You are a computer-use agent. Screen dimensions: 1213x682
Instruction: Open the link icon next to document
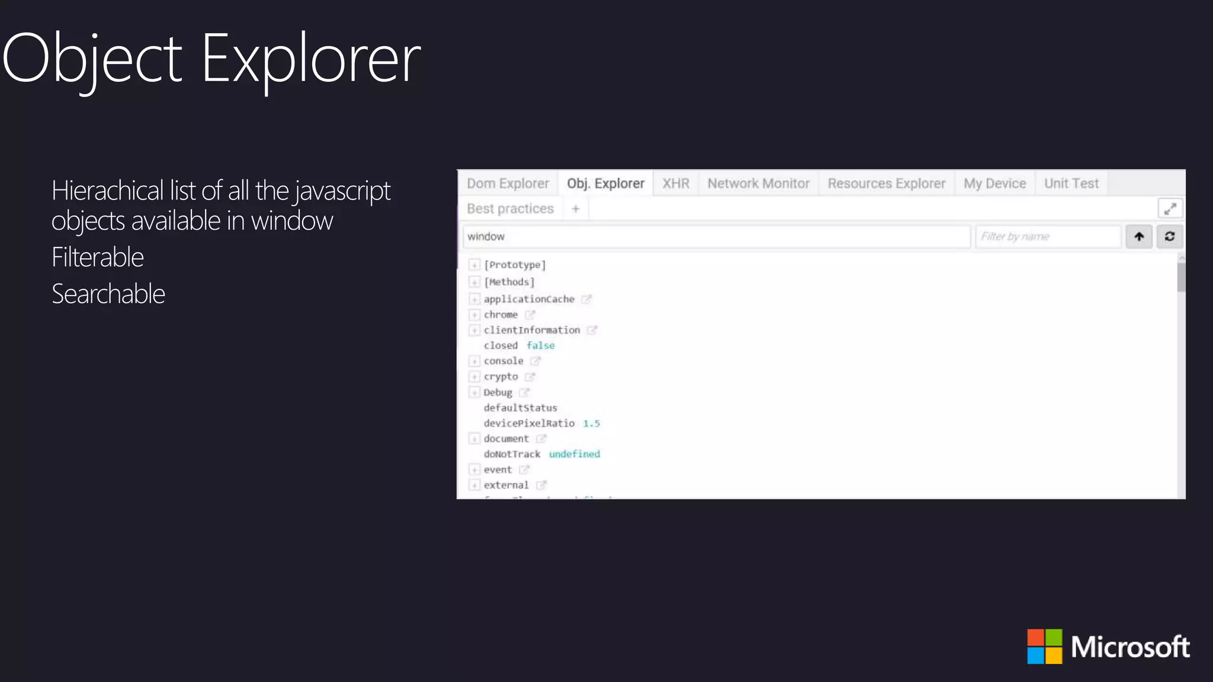click(x=541, y=439)
